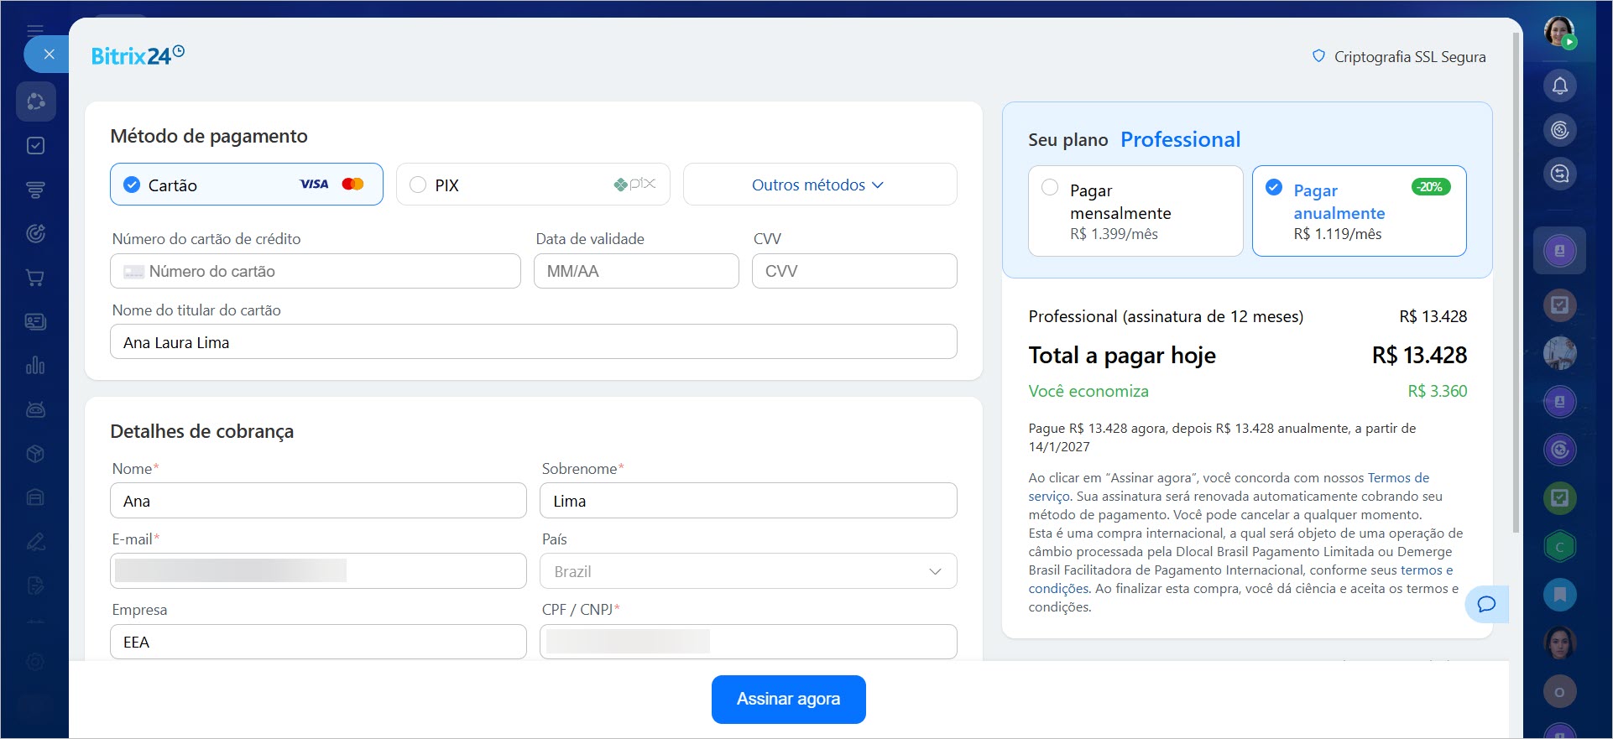Open the Termos de serviço link
Image resolution: width=1613 pixels, height=739 pixels.
[1397, 478]
